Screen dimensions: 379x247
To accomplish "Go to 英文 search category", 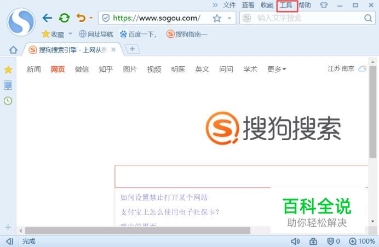I will (202, 70).
